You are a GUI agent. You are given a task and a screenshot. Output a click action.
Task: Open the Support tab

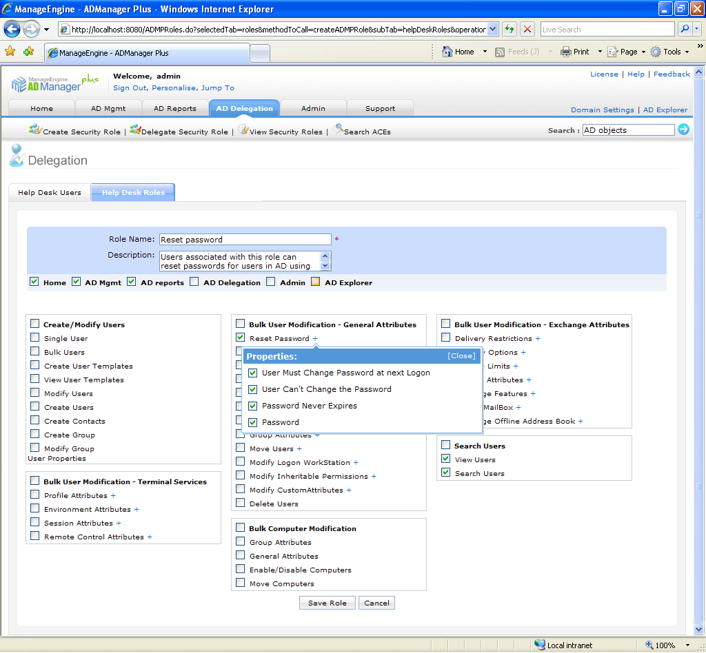[x=380, y=108]
